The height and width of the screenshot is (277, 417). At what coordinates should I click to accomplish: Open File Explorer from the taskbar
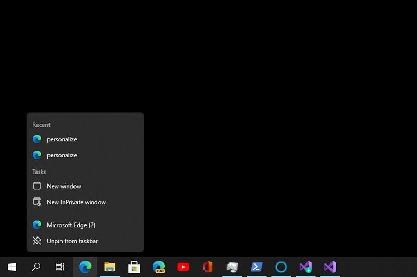[110, 267]
